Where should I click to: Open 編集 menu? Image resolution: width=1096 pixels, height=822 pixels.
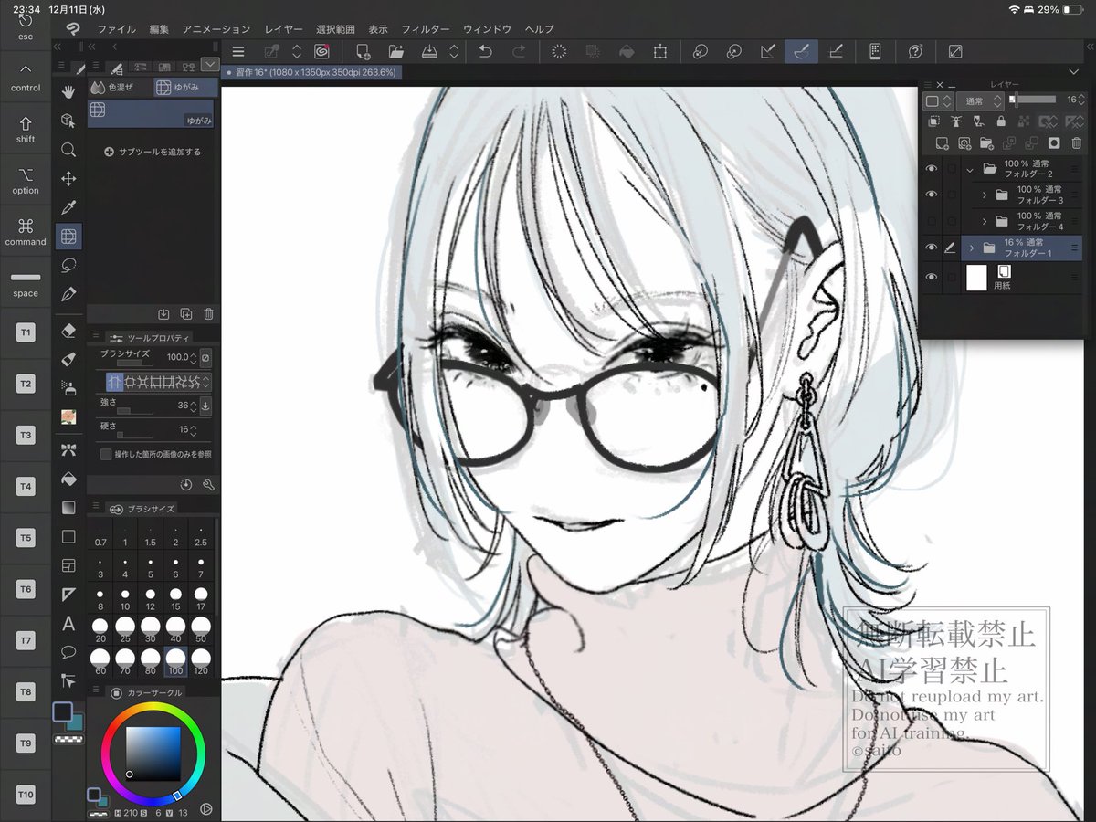pyautogui.click(x=159, y=29)
